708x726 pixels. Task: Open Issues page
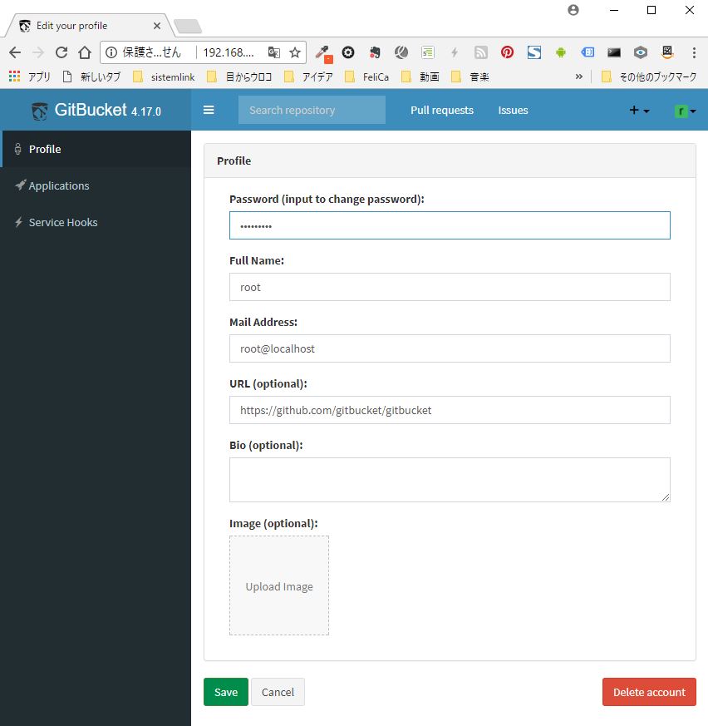pos(513,111)
